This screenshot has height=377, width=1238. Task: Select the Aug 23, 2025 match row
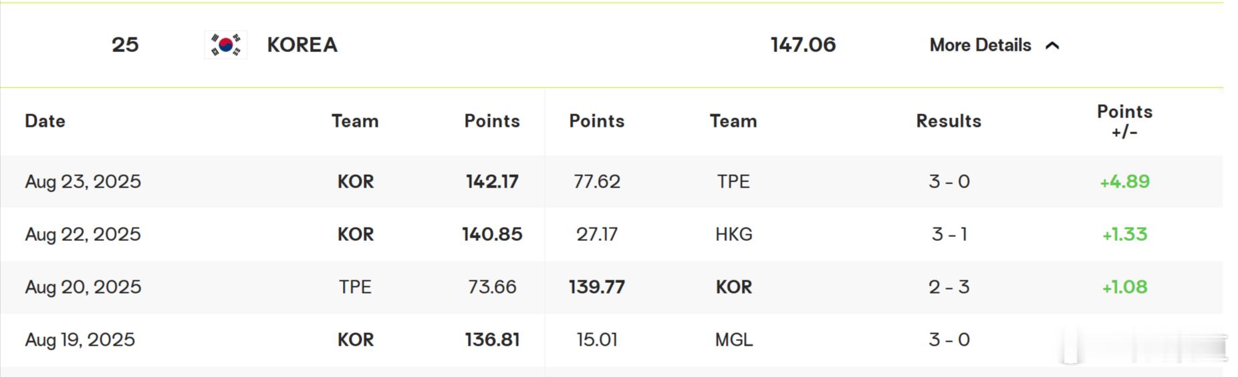coord(612,181)
